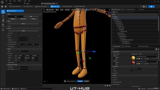Viewport: 160px width, 90px height.
Task: Open the Preview Animation dropdown
Action: (x=15, y=6)
